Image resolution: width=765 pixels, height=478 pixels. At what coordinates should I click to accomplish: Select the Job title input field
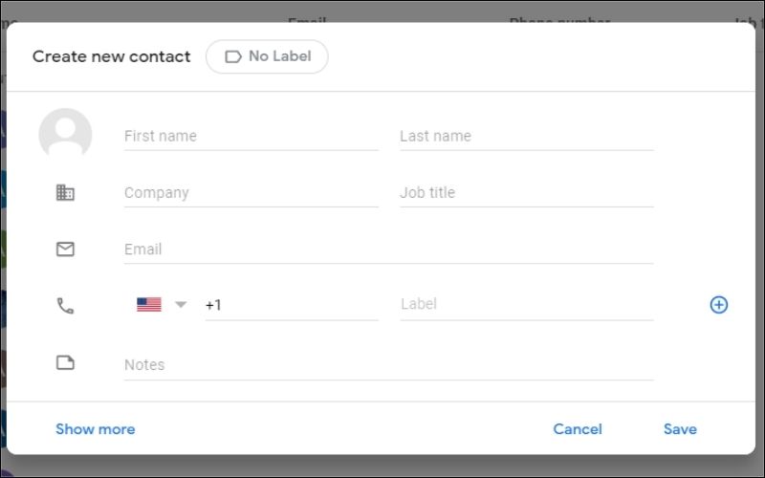pyautogui.click(x=527, y=193)
